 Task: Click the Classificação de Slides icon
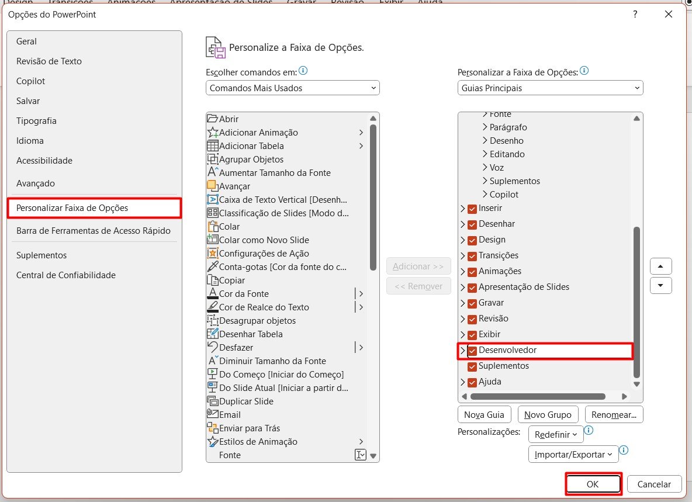[212, 213]
